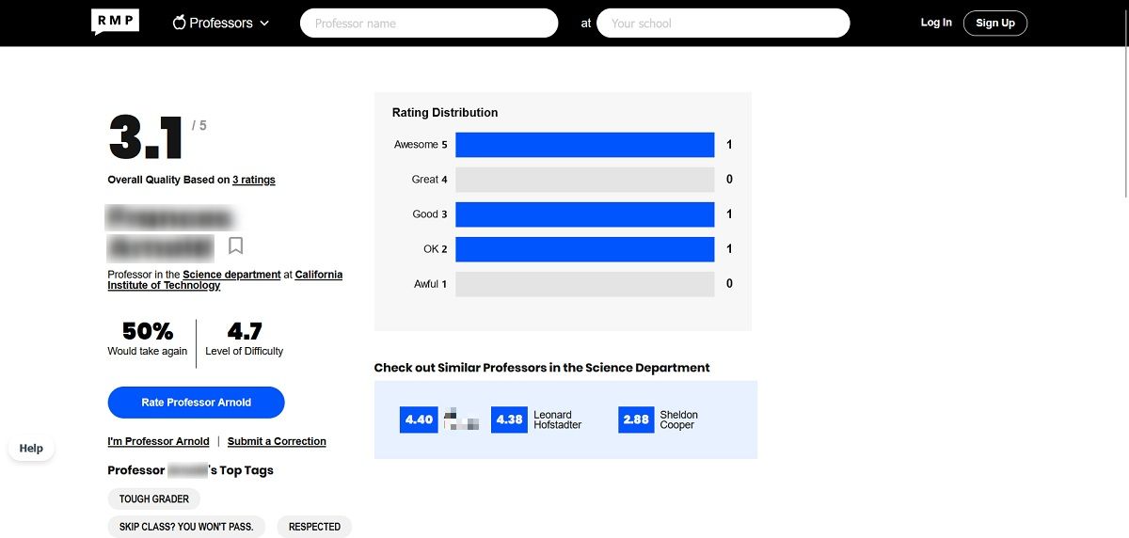The image size is (1129, 538).
Task: Click the Rating Distribution heading
Action: (x=445, y=113)
